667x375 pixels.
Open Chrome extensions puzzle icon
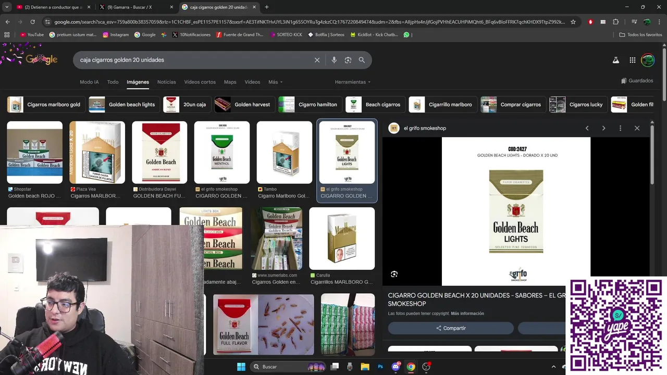[616, 22]
